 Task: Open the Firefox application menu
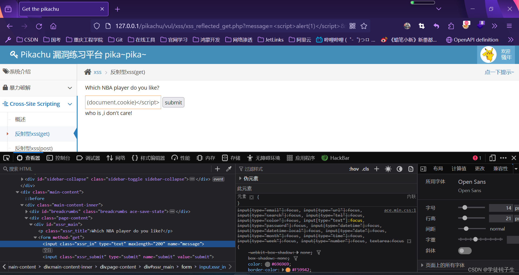click(x=509, y=26)
